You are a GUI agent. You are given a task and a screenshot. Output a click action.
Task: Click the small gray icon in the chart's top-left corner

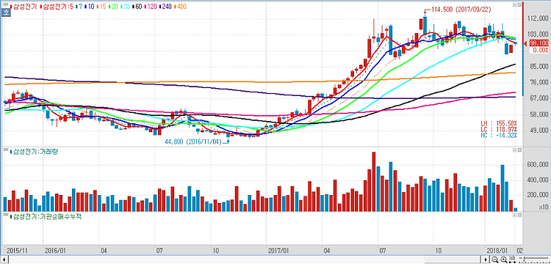point(6,4)
